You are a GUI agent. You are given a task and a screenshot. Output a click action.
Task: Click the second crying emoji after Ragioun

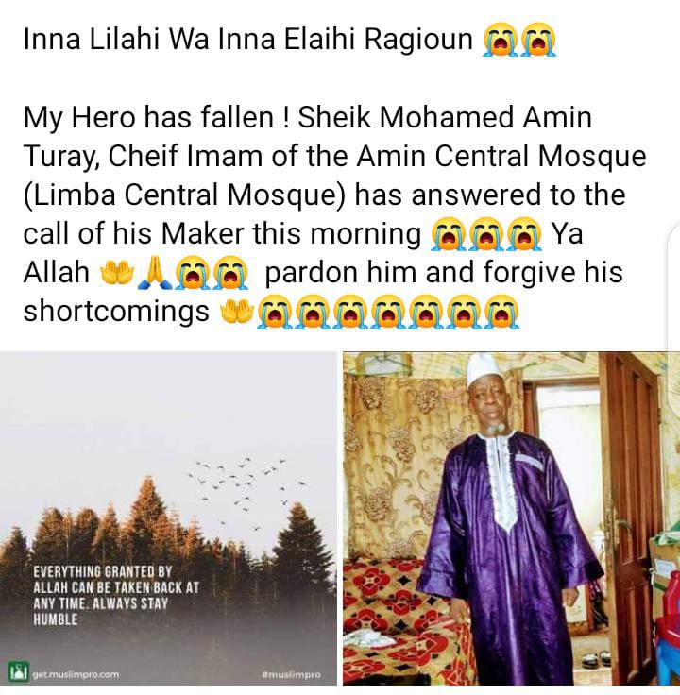(538, 40)
